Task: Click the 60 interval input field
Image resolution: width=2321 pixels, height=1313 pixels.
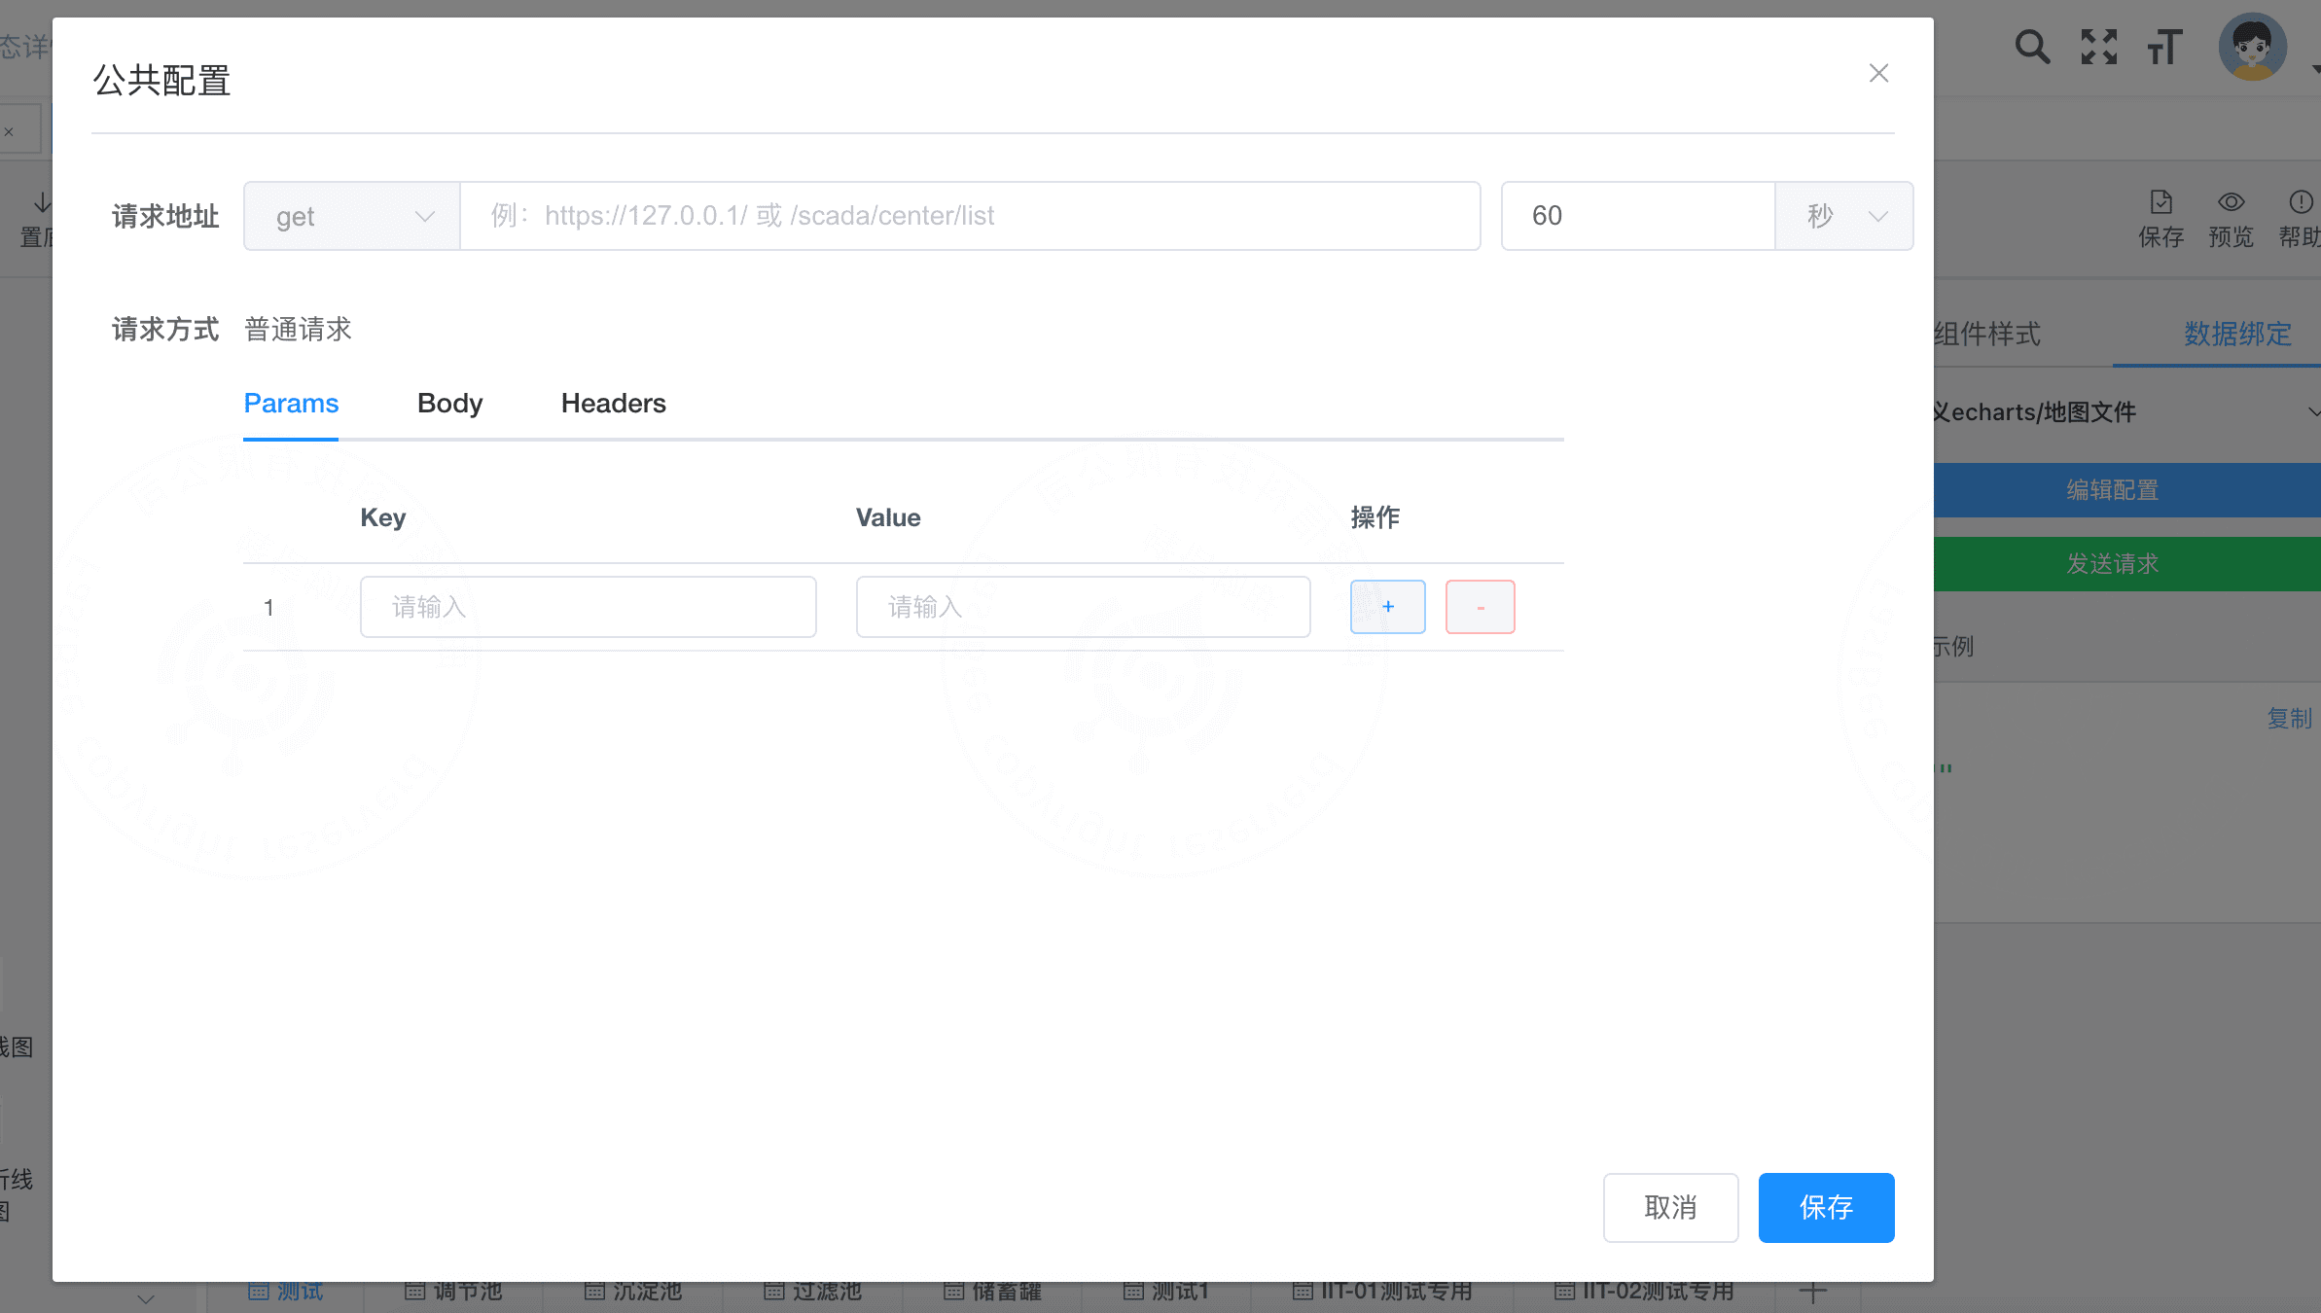Action: point(1638,216)
